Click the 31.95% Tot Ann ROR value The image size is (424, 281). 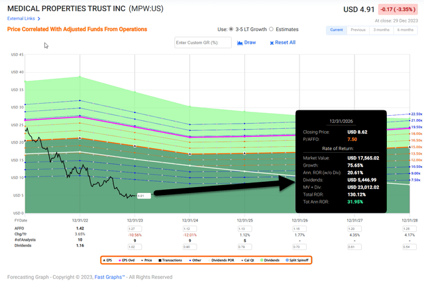[355, 202]
